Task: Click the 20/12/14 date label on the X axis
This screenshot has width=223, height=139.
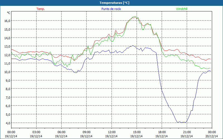Action: 212,136
